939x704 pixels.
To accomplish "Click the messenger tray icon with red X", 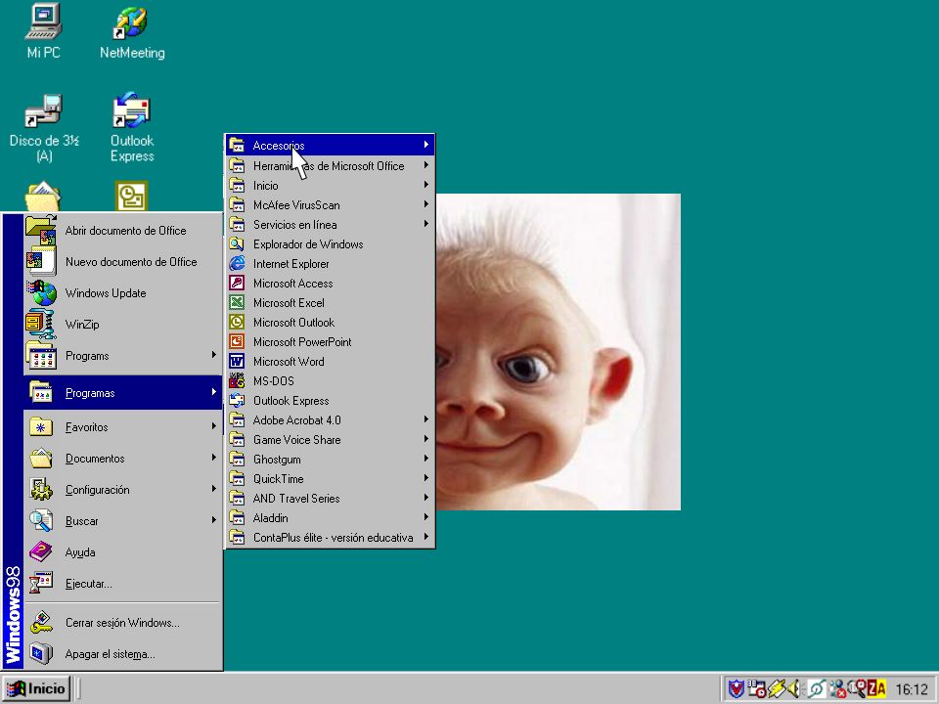I will tap(837, 689).
